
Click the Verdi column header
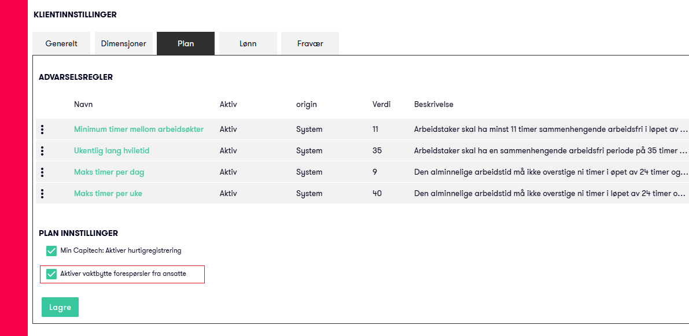click(381, 105)
